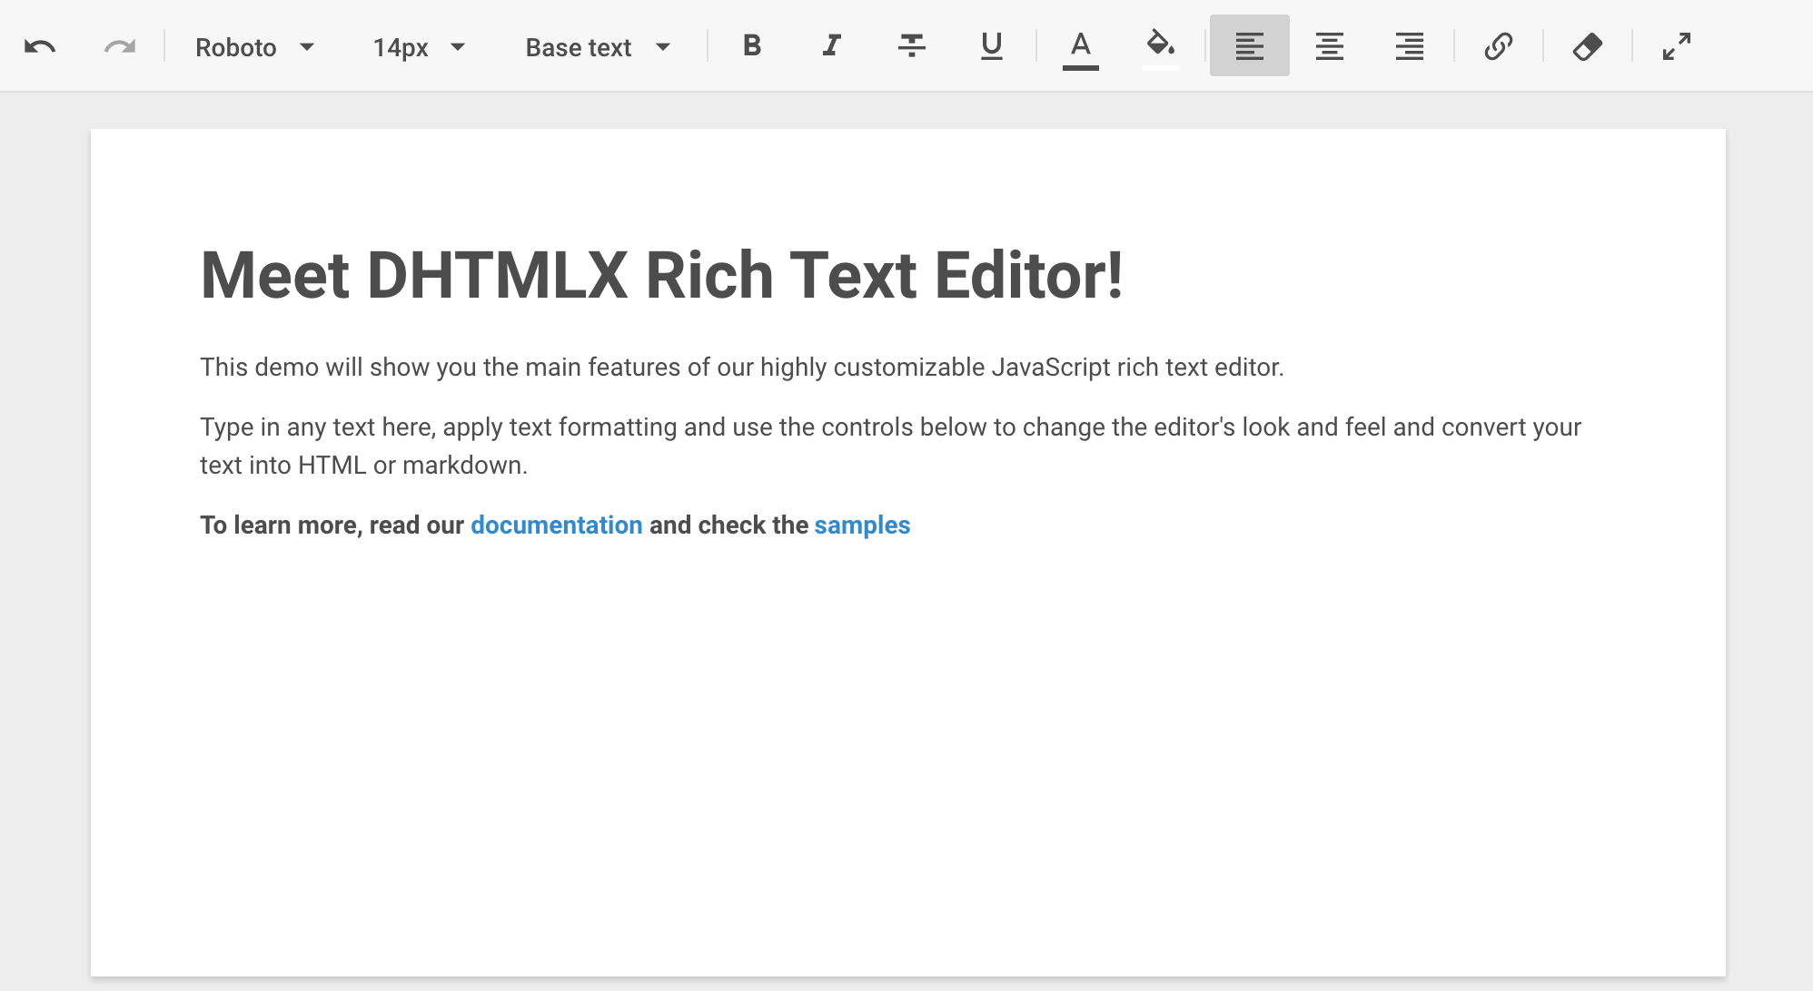Image resolution: width=1813 pixels, height=991 pixels.
Task: Toggle italic formatting
Action: [832, 46]
